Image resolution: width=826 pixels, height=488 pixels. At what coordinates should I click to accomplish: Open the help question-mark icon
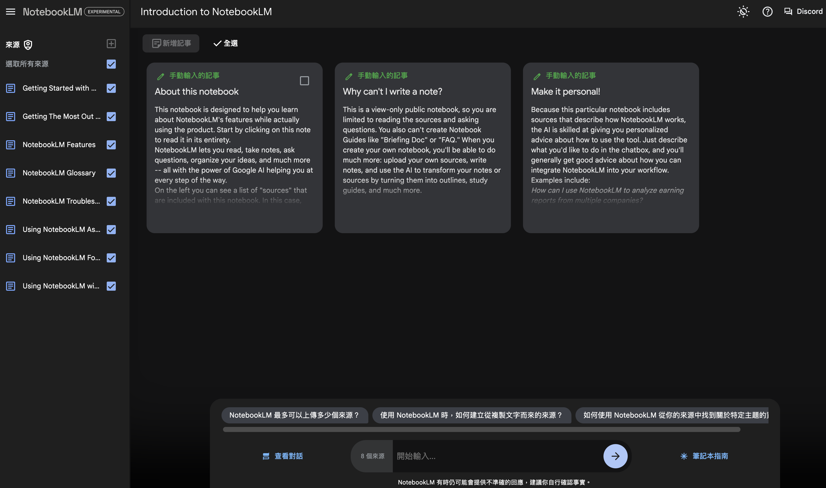767,12
